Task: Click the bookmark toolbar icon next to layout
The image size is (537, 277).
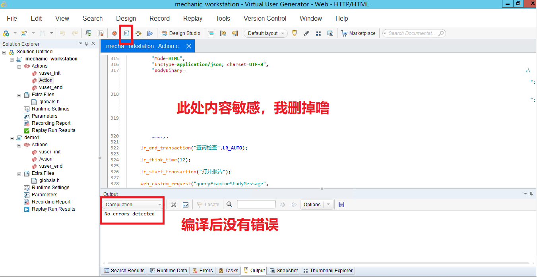Action: point(295,33)
